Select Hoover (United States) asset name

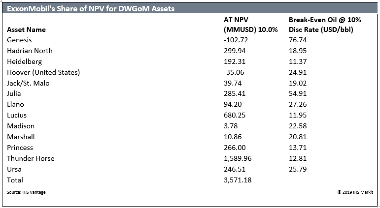pos(43,72)
